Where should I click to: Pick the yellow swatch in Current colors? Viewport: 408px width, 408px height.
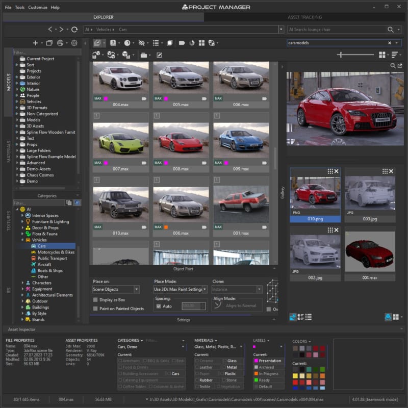pyautogui.click(x=295, y=376)
